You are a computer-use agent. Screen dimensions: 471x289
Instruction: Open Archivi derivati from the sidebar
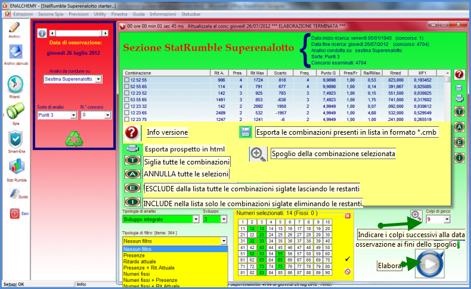pos(16,52)
